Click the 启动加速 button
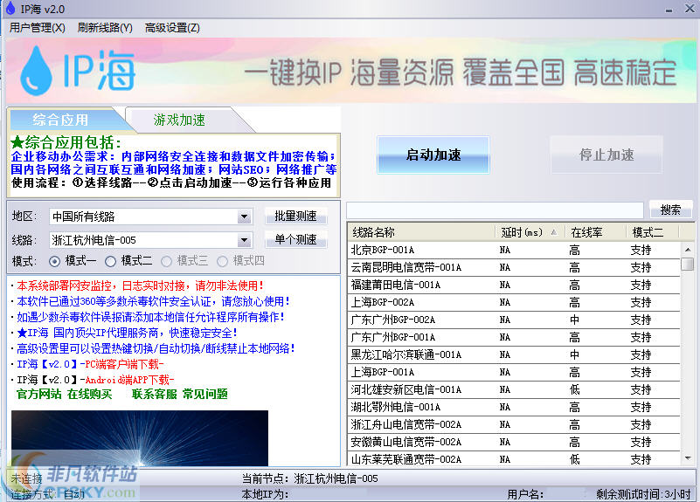This screenshot has height=502, width=700. (x=433, y=155)
